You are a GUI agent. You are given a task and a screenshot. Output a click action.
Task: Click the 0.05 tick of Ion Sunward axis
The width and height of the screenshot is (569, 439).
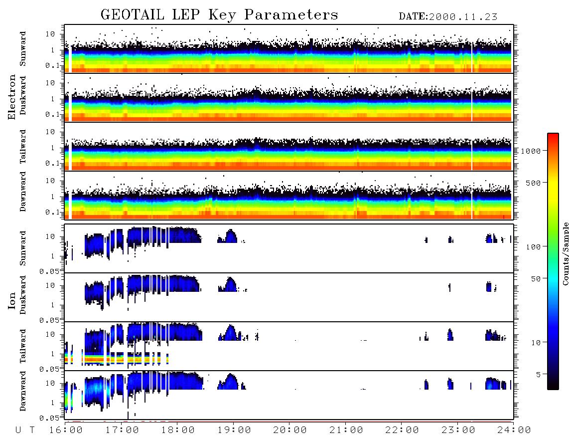[49, 271]
